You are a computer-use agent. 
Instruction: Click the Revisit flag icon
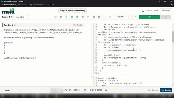tap(74, 25)
